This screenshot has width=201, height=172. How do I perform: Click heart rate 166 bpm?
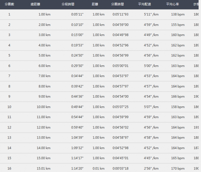[178, 96]
